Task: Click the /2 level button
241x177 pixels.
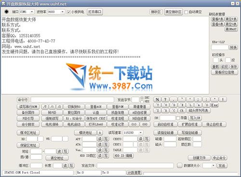Action: coord(59,107)
